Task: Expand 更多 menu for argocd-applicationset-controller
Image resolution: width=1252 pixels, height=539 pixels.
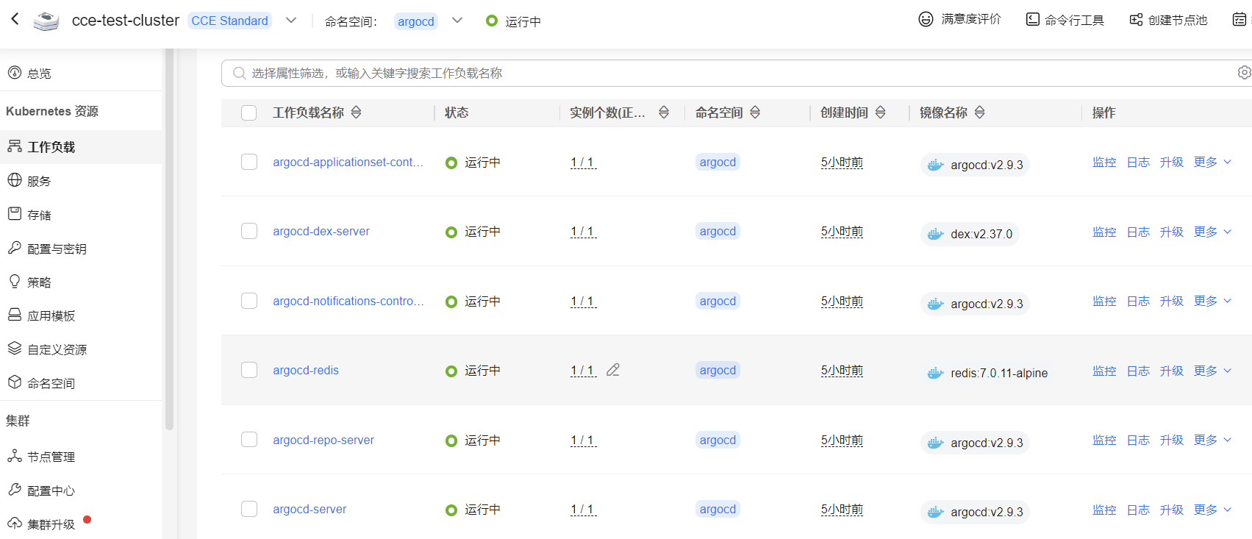Action: click(x=1212, y=162)
